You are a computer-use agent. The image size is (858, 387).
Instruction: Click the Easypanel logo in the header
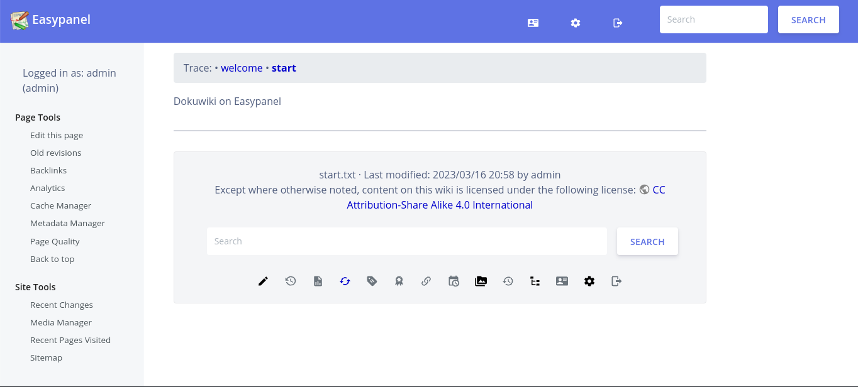point(50,19)
